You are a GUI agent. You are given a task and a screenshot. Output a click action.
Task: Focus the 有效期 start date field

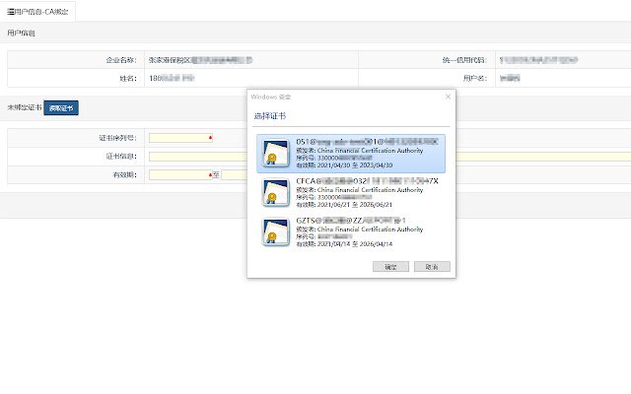pyautogui.click(x=180, y=175)
